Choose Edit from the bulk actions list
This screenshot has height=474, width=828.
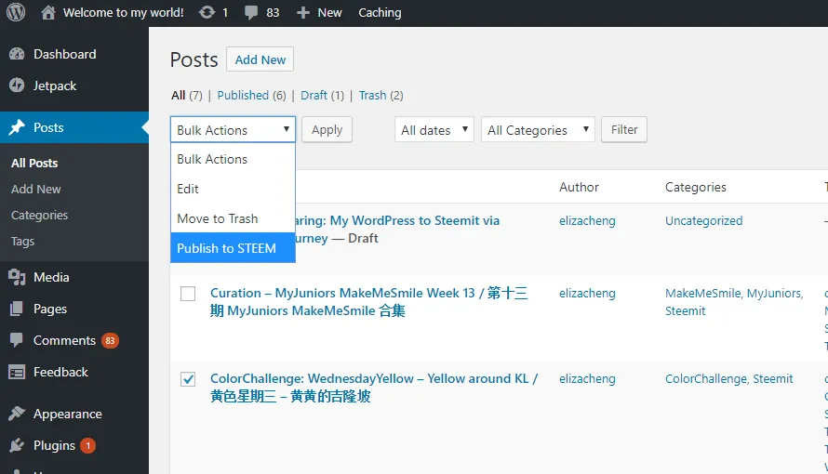(x=233, y=189)
